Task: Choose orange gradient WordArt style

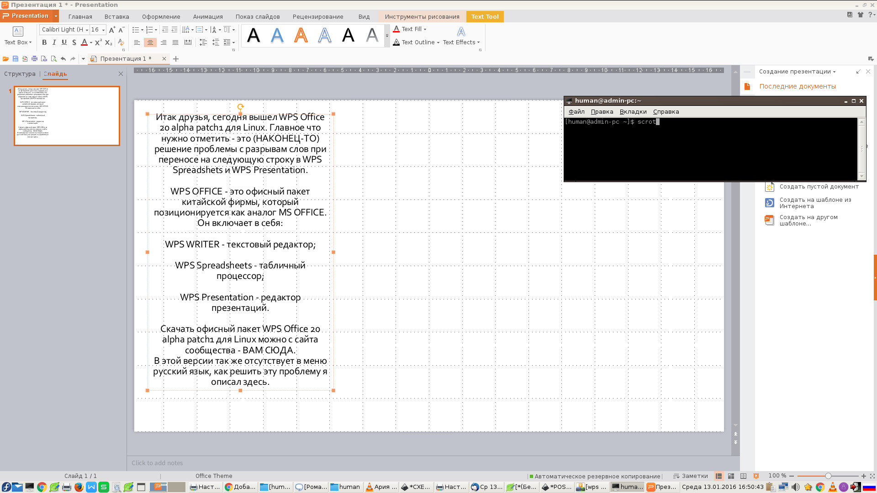Action: (x=301, y=35)
